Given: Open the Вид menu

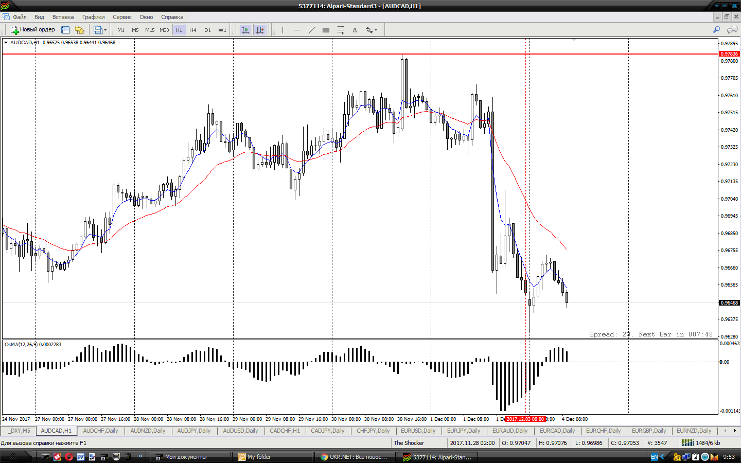Looking at the screenshot, I should [39, 17].
